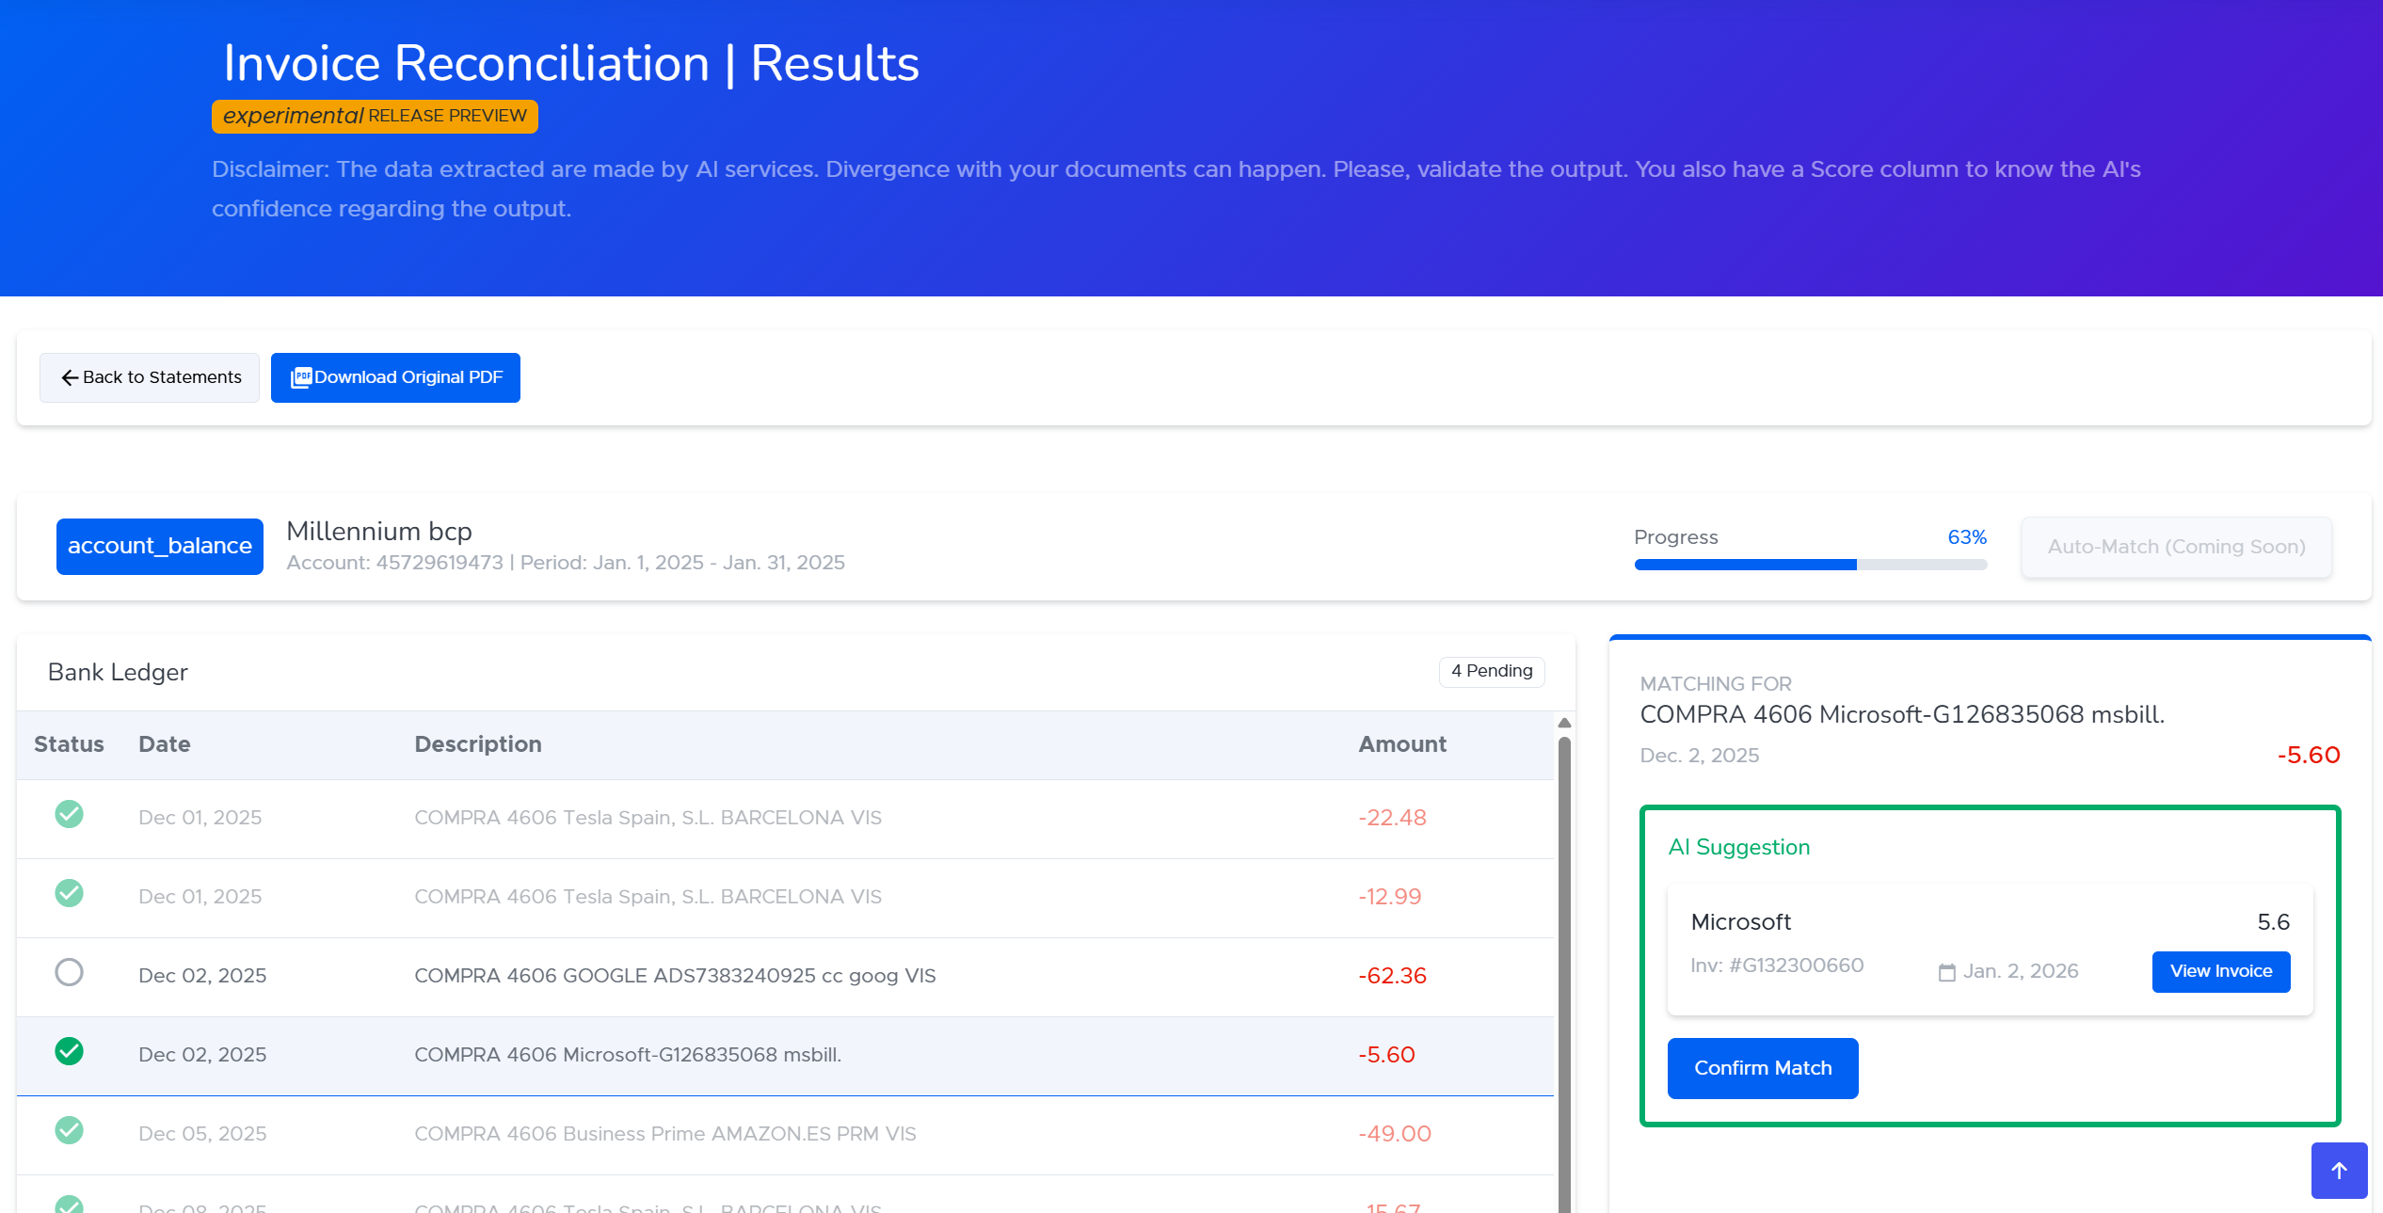Click the PDF icon on the Download button

click(x=302, y=376)
